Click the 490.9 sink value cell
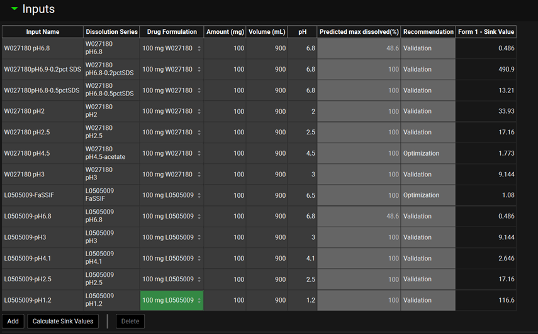This screenshot has width=538, height=334. (486, 69)
